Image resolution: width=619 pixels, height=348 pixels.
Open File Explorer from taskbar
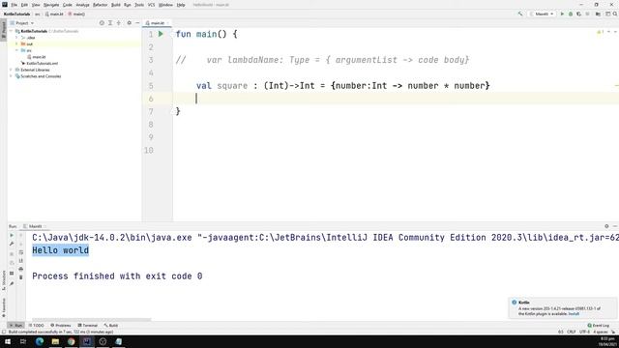55,341
